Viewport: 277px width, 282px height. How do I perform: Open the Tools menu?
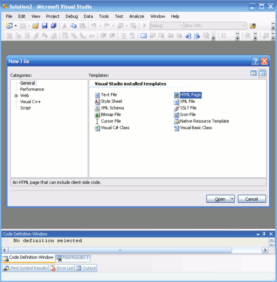(104, 16)
